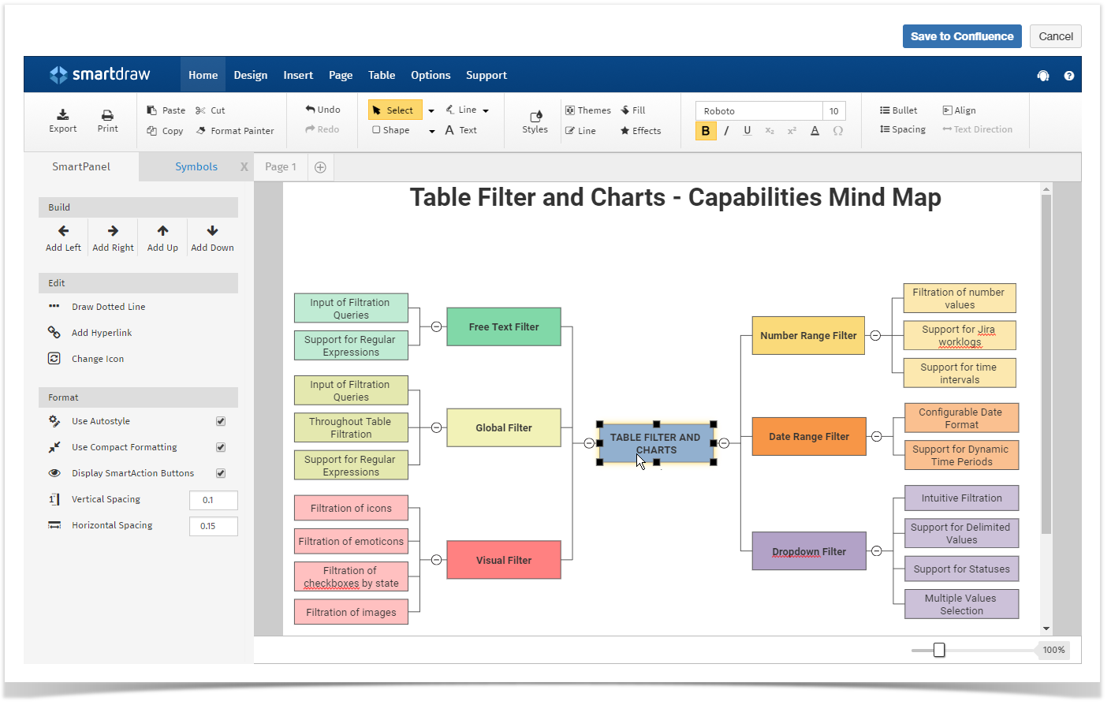
Task: Open the help question mark icon
Action: [x=1069, y=76]
